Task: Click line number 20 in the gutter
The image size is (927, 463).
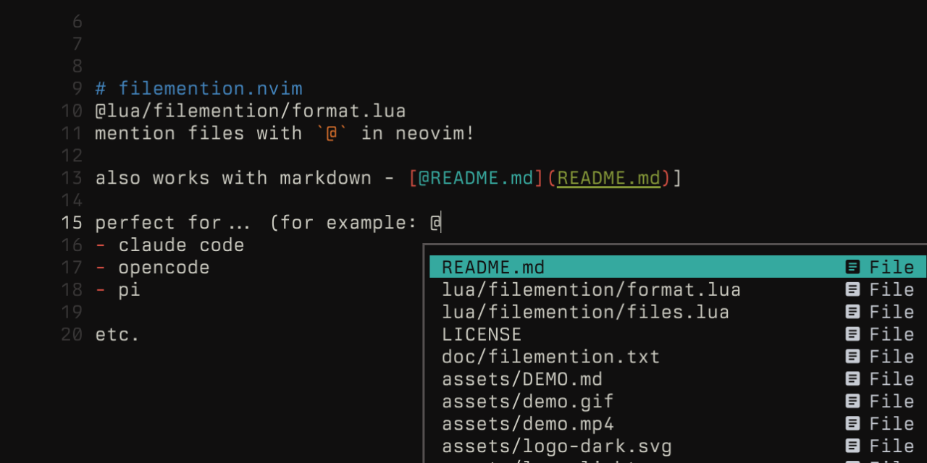Action: click(72, 335)
